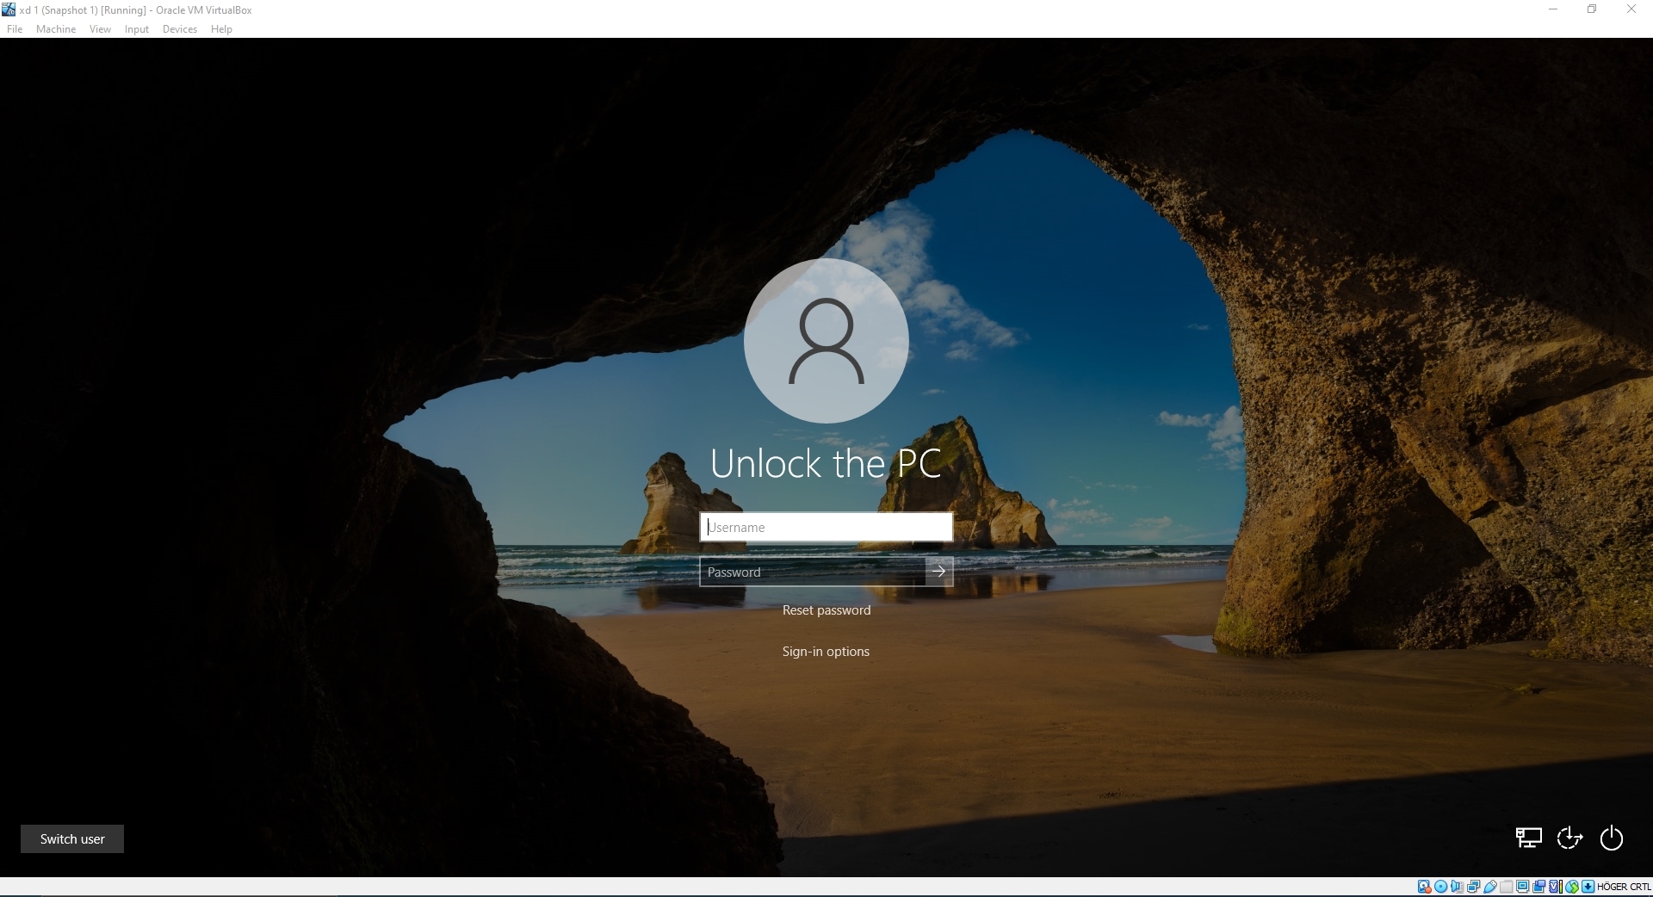Click the HÖGER CRTL host key label
This screenshot has height=897, width=1653.
[1624, 887]
